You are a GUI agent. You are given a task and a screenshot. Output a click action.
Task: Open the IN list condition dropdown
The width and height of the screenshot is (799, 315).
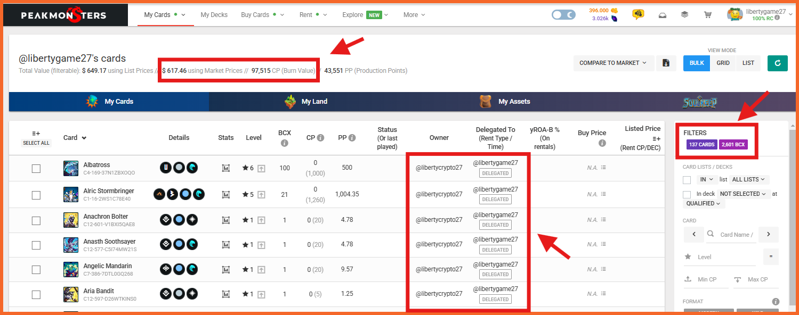click(x=706, y=180)
